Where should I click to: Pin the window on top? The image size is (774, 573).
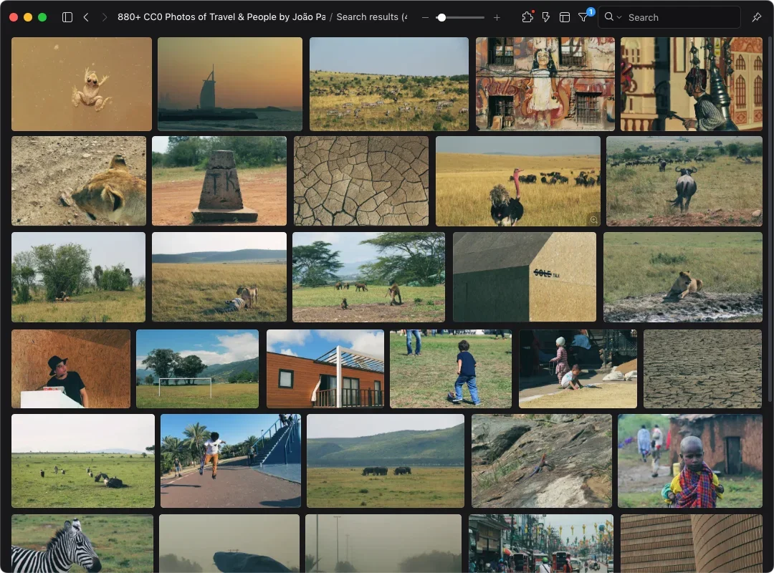(x=756, y=17)
